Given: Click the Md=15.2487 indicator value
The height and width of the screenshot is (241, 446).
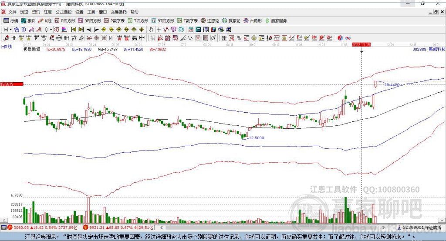Looking at the screenshot, I should coord(108,49).
